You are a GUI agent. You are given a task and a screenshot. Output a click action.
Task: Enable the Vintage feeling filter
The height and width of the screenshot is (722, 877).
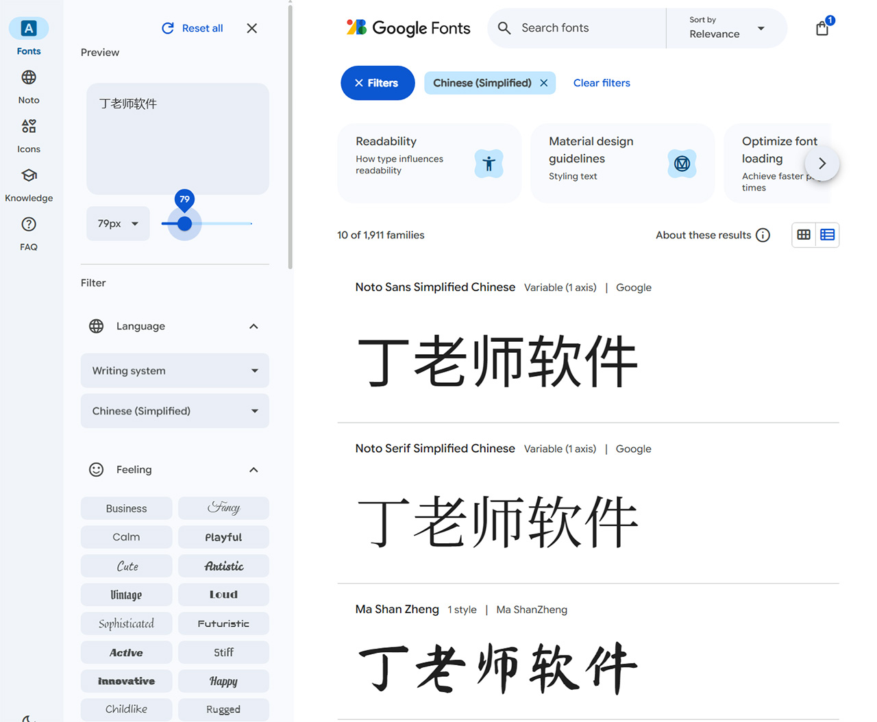[126, 595]
